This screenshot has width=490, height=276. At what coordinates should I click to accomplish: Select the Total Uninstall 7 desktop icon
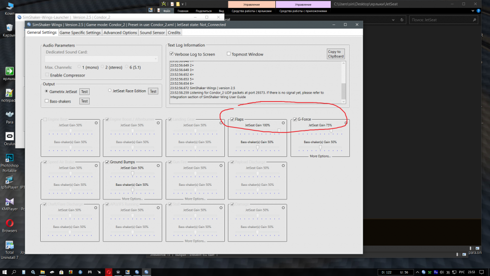[9, 250]
